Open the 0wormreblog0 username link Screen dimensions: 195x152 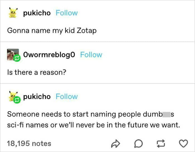(x=49, y=55)
